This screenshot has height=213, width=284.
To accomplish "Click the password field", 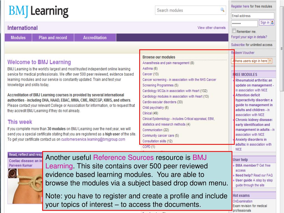I will 244,23.
